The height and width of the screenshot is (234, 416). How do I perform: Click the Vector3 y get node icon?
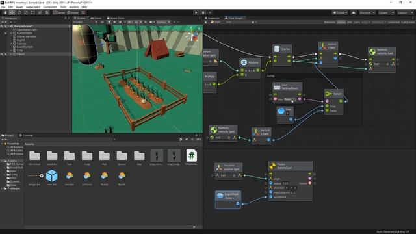coord(256,132)
